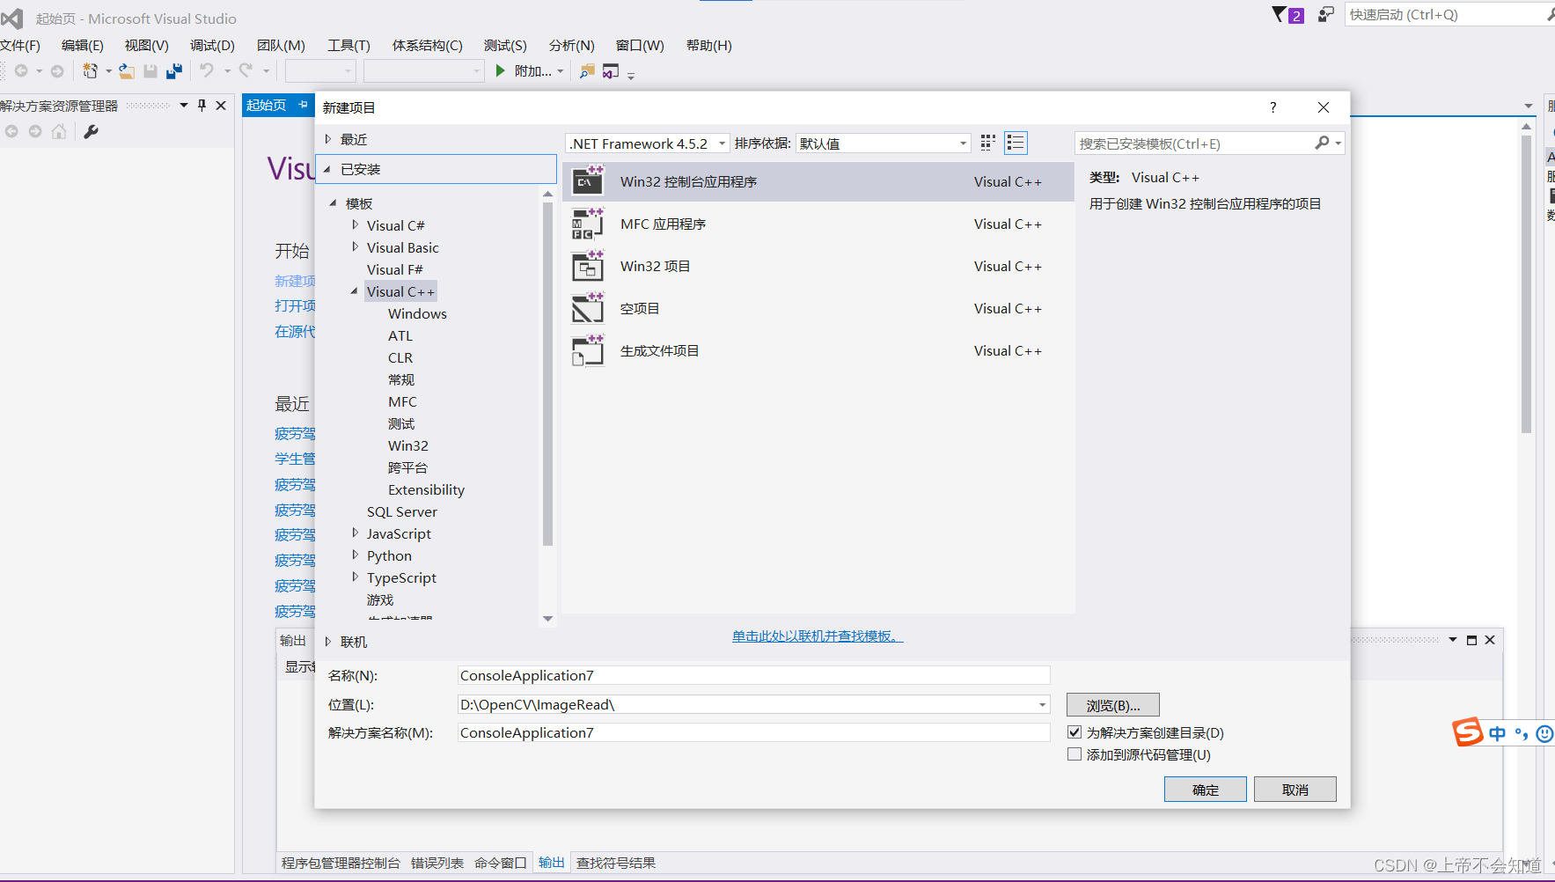
Task: Expand the Python tree node
Action: click(x=355, y=555)
